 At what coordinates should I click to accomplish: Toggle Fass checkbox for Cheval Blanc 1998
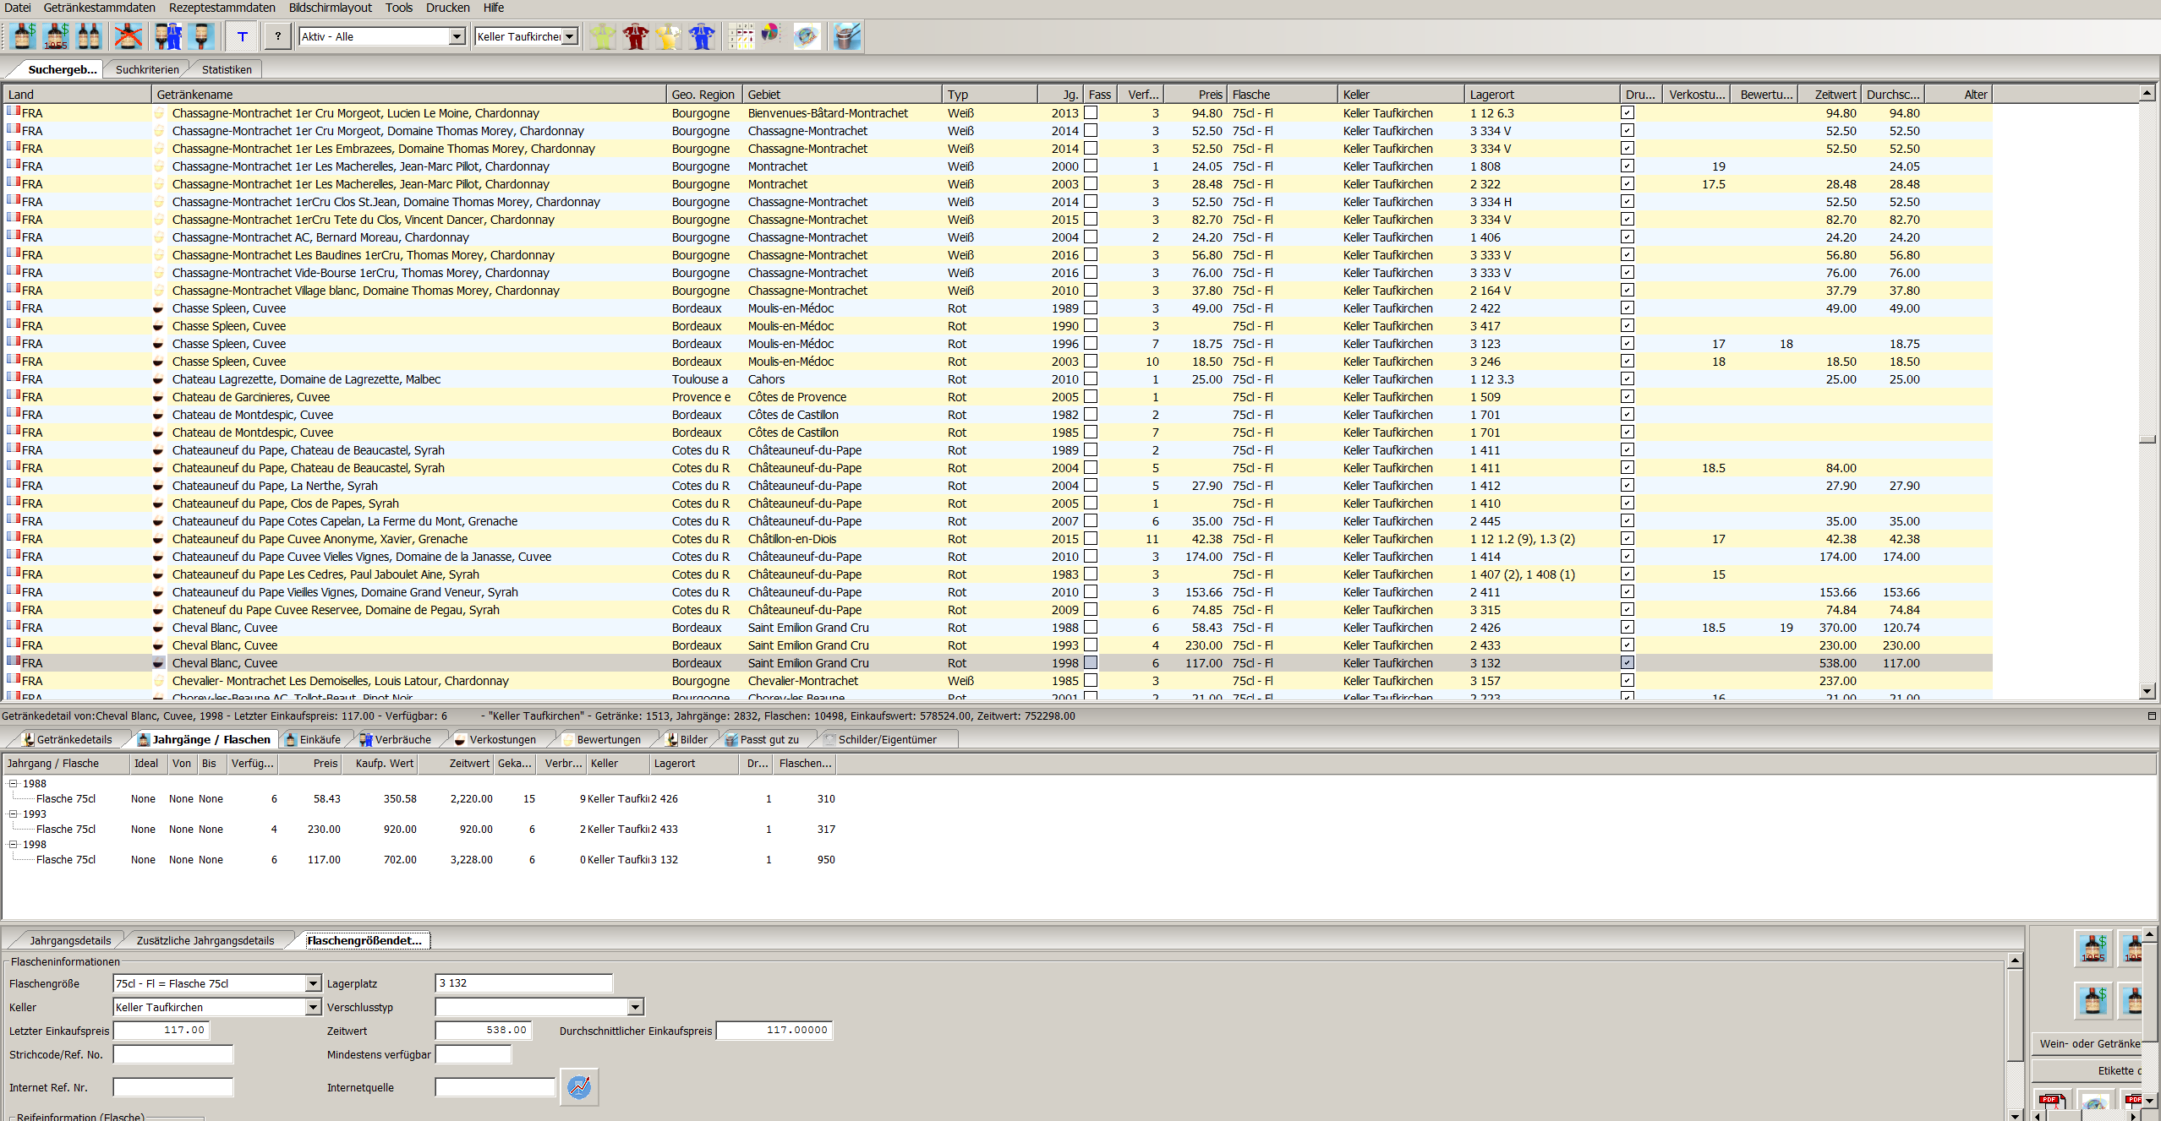[x=1091, y=663]
